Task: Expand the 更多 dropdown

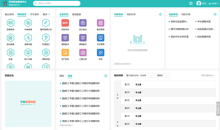Action: pos(46,14)
